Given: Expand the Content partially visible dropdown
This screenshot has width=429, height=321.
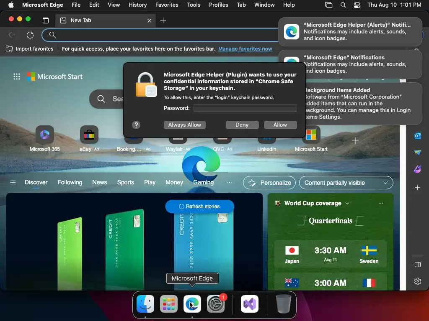Looking at the screenshot, I should pyautogui.click(x=346, y=183).
